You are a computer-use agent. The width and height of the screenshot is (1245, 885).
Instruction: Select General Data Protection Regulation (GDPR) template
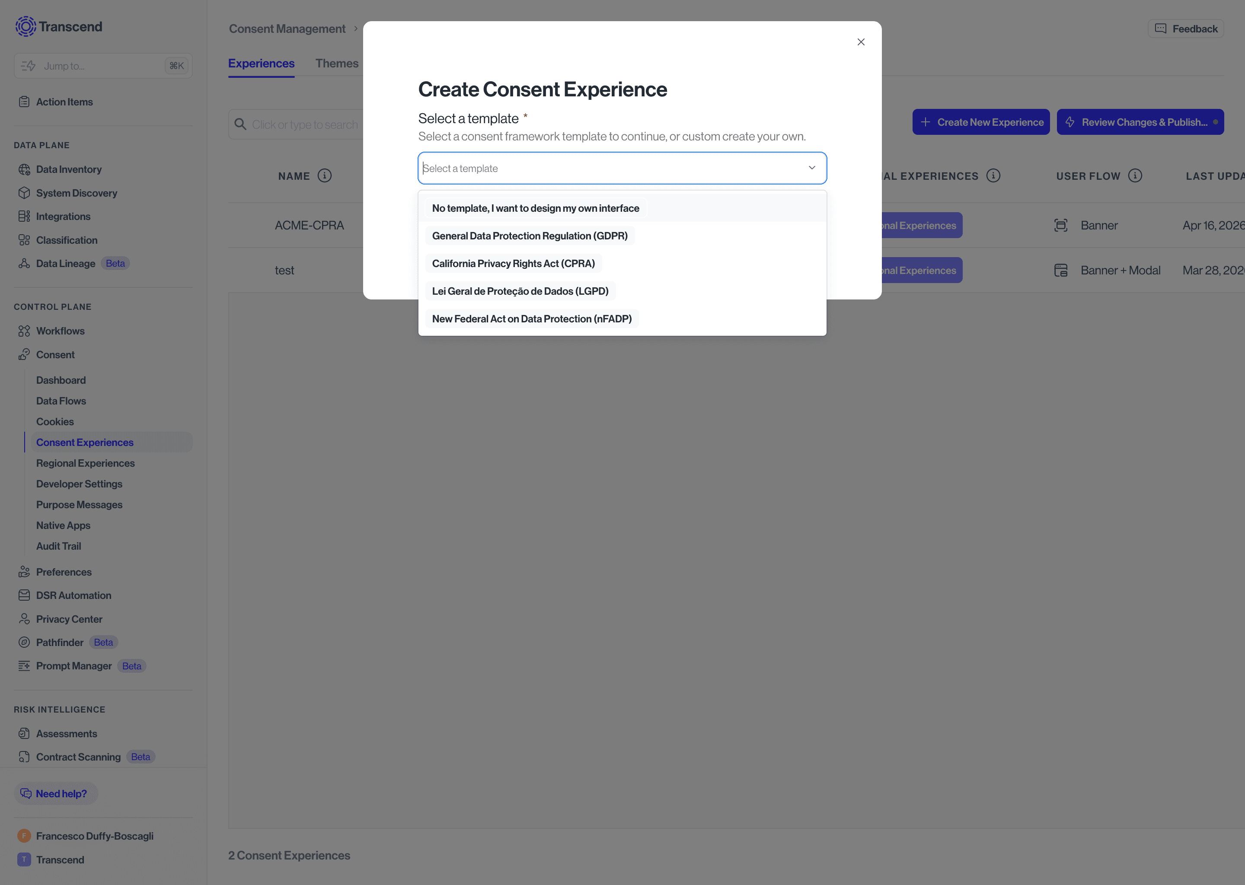point(622,236)
